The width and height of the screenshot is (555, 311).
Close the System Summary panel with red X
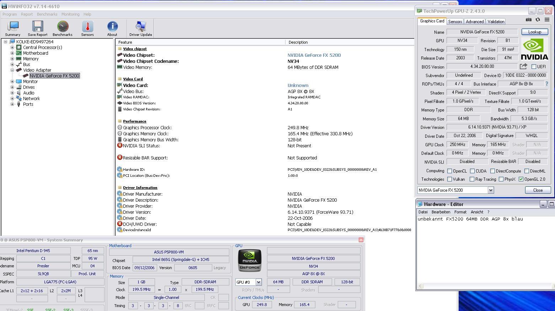pyautogui.click(x=361, y=240)
